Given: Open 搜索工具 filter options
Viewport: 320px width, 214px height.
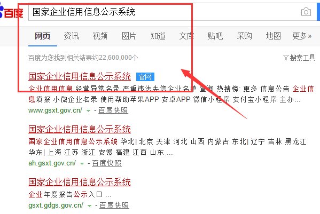Looking at the screenshot, I should pos(299,58).
